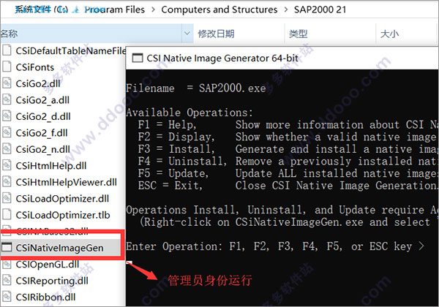Select the CSiNativeImageGen file name

point(60,248)
